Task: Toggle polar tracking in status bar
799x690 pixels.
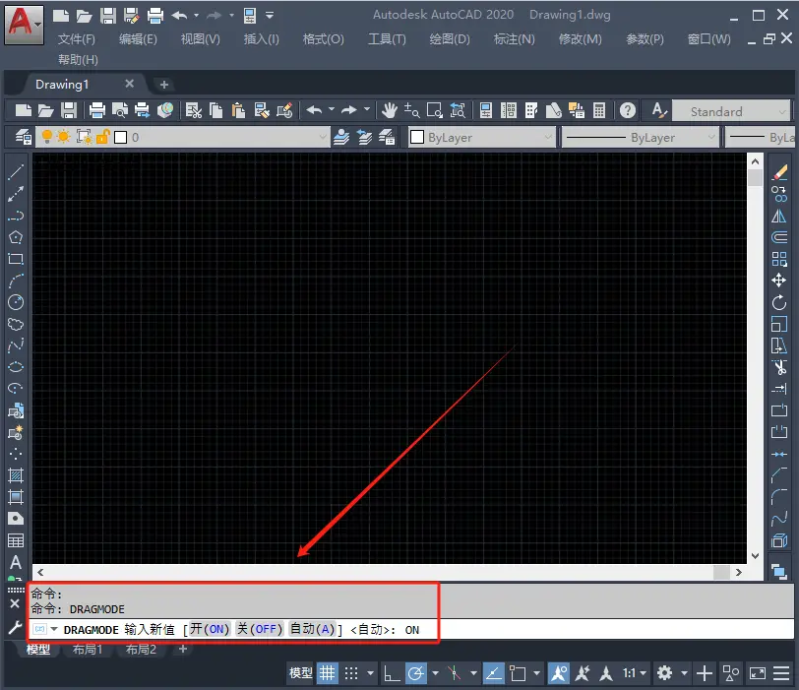Action: click(x=416, y=673)
